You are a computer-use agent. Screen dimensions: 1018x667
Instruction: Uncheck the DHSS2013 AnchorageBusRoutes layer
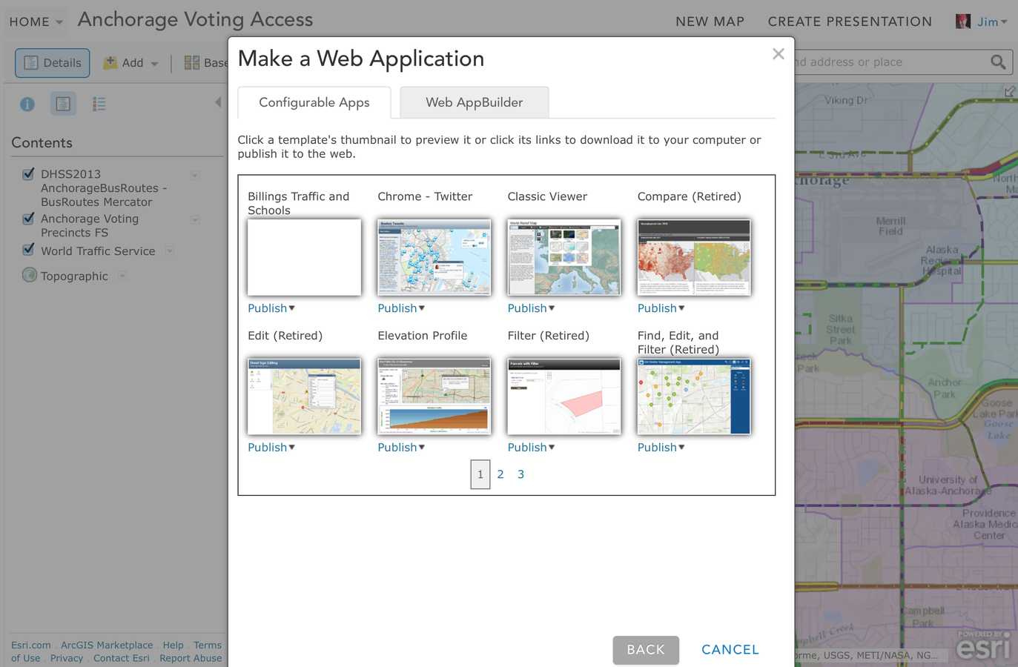click(28, 174)
